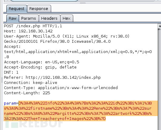Open the Response tab
Viewport: 161px width, 130px height.
coord(39,9)
